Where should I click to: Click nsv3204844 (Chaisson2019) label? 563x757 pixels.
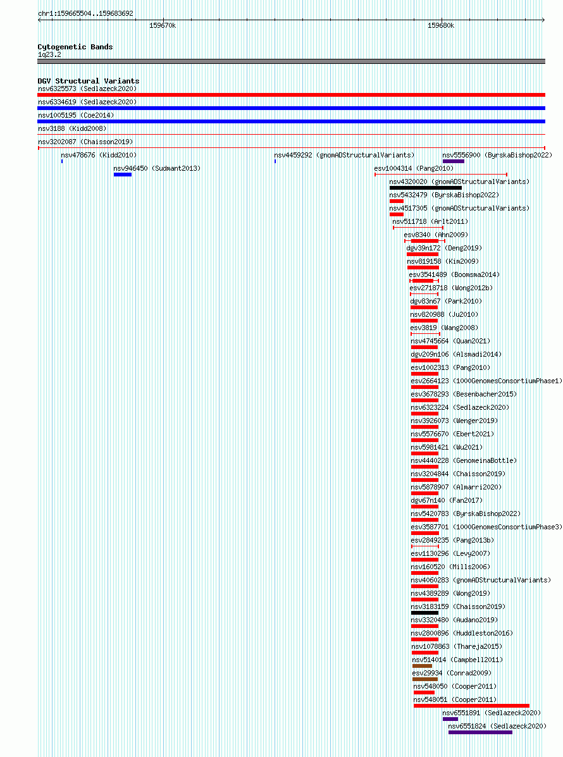(x=458, y=474)
